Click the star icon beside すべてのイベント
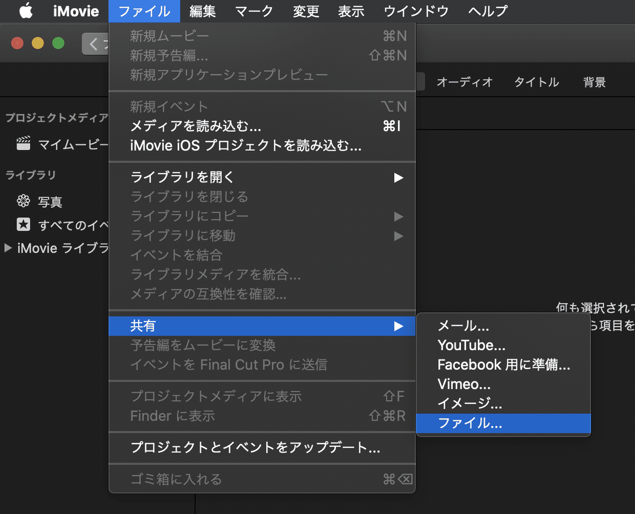Screen dimensions: 635x514 [x=23, y=225]
